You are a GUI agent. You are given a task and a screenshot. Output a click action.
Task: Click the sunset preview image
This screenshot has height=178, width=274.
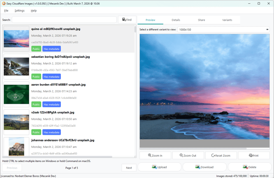[204, 87]
